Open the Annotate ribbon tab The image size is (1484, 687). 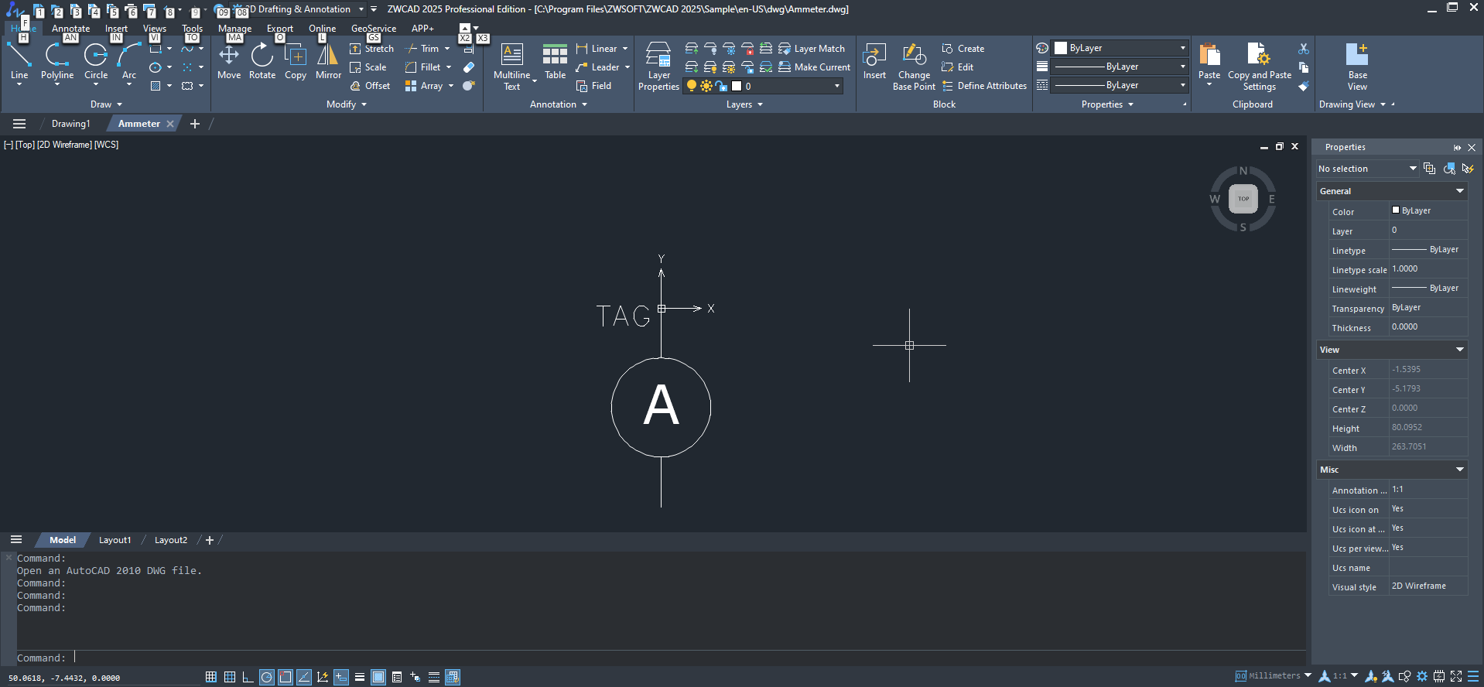(x=70, y=29)
